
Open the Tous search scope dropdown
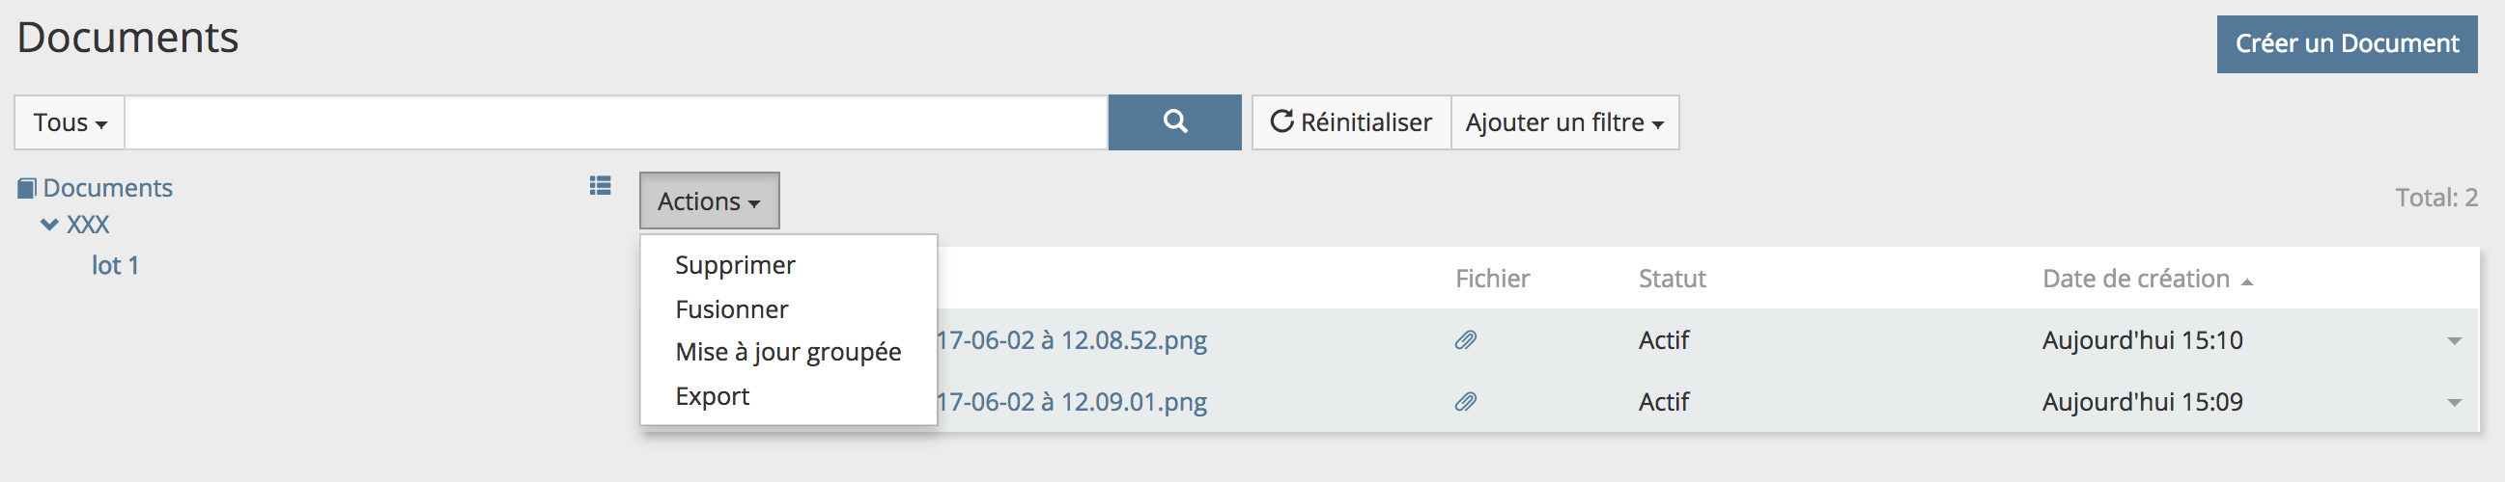click(x=69, y=122)
